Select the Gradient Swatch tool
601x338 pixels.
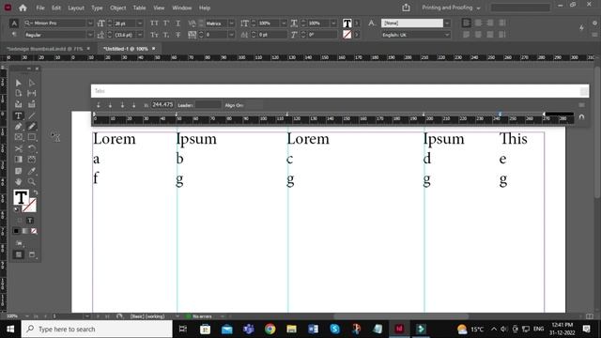tap(18, 159)
